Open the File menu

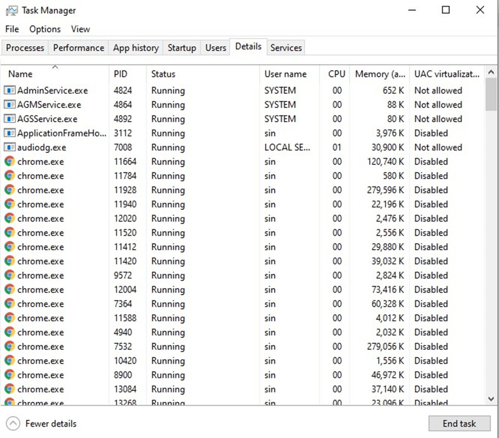click(12, 29)
